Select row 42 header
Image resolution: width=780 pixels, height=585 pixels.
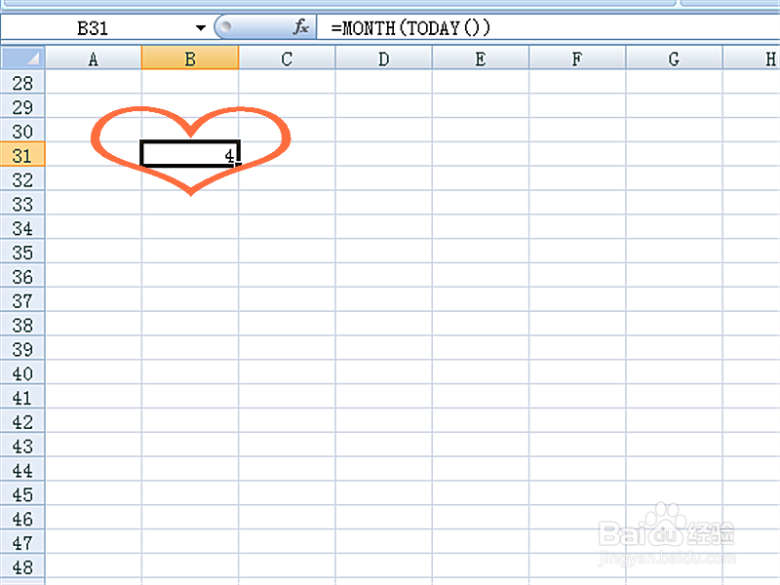(x=22, y=421)
